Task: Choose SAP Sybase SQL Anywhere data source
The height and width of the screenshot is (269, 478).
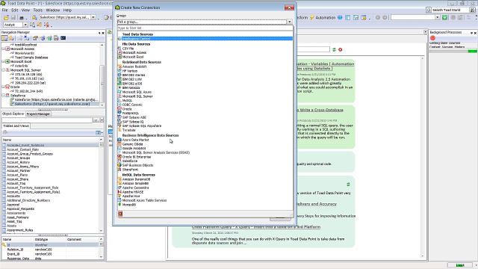Action: click(142, 126)
